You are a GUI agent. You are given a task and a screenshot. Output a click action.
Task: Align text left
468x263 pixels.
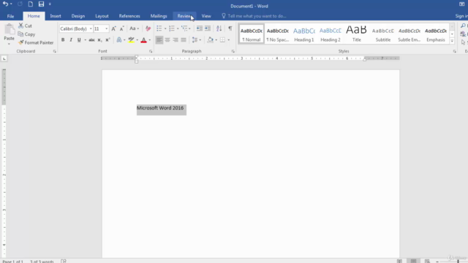click(159, 39)
